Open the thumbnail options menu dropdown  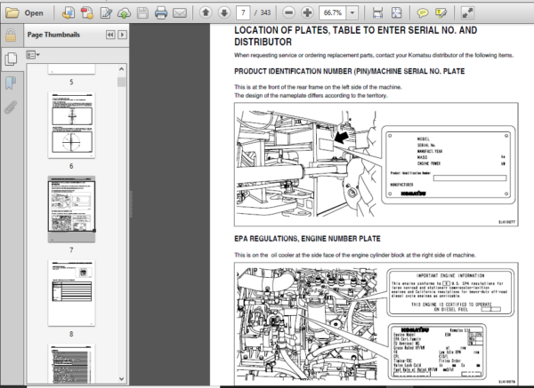33,55
